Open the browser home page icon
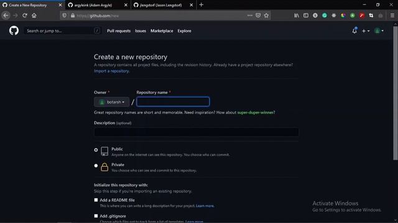Screen dimensions: 398x223 tap(34, 15)
